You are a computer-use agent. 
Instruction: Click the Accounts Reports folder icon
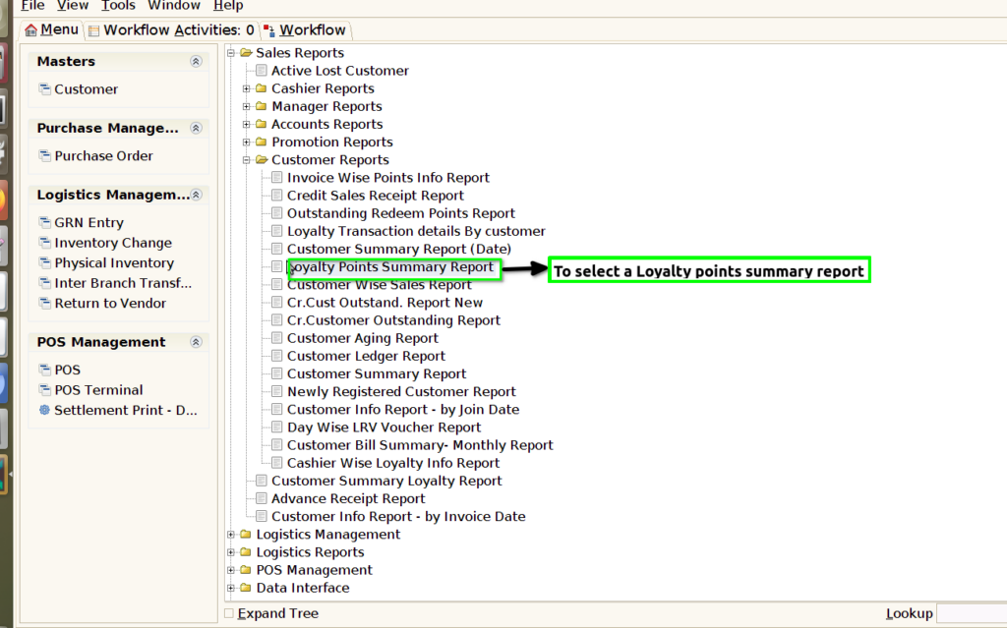tap(261, 124)
